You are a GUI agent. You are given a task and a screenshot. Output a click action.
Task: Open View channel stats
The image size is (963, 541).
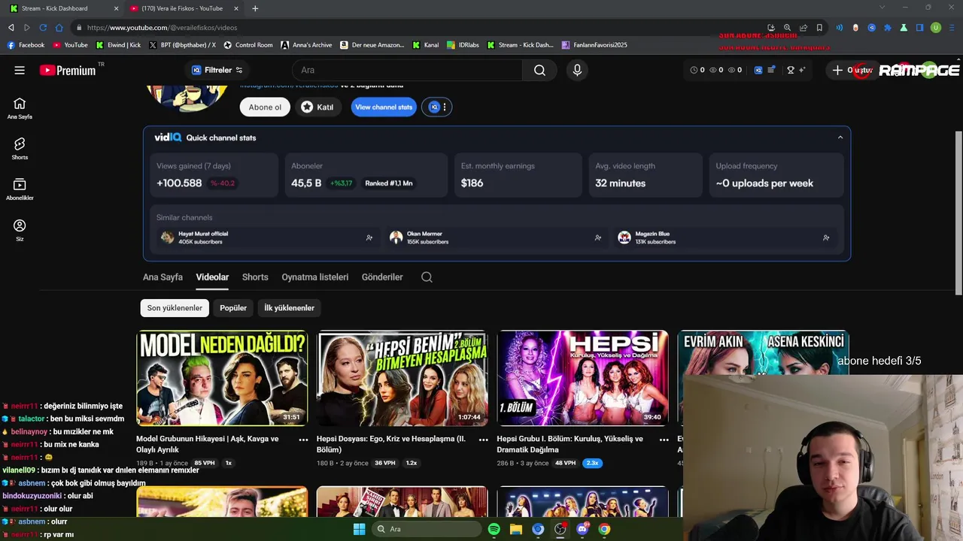click(384, 107)
